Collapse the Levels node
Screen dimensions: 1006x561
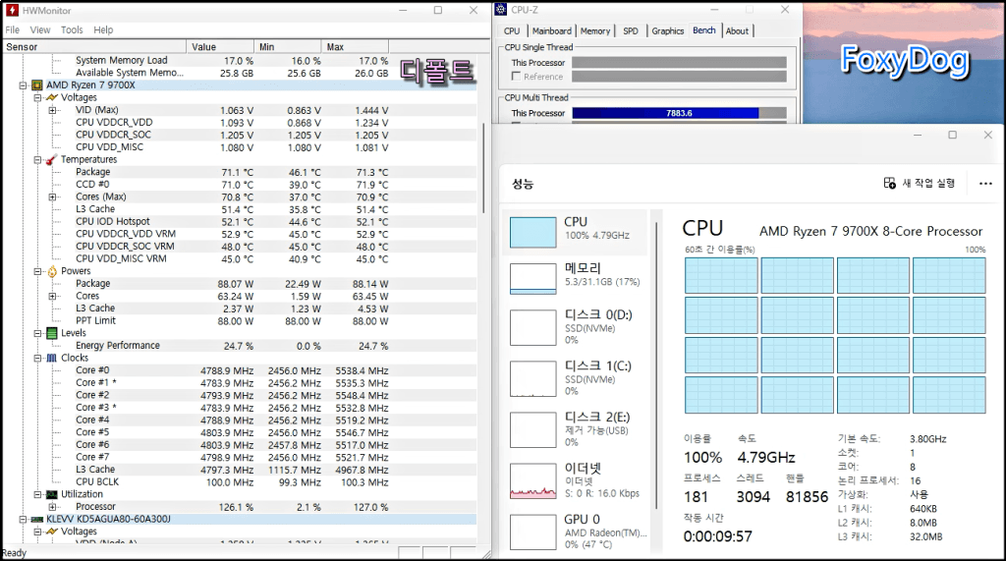pyautogui.click(x=38, y=333)
